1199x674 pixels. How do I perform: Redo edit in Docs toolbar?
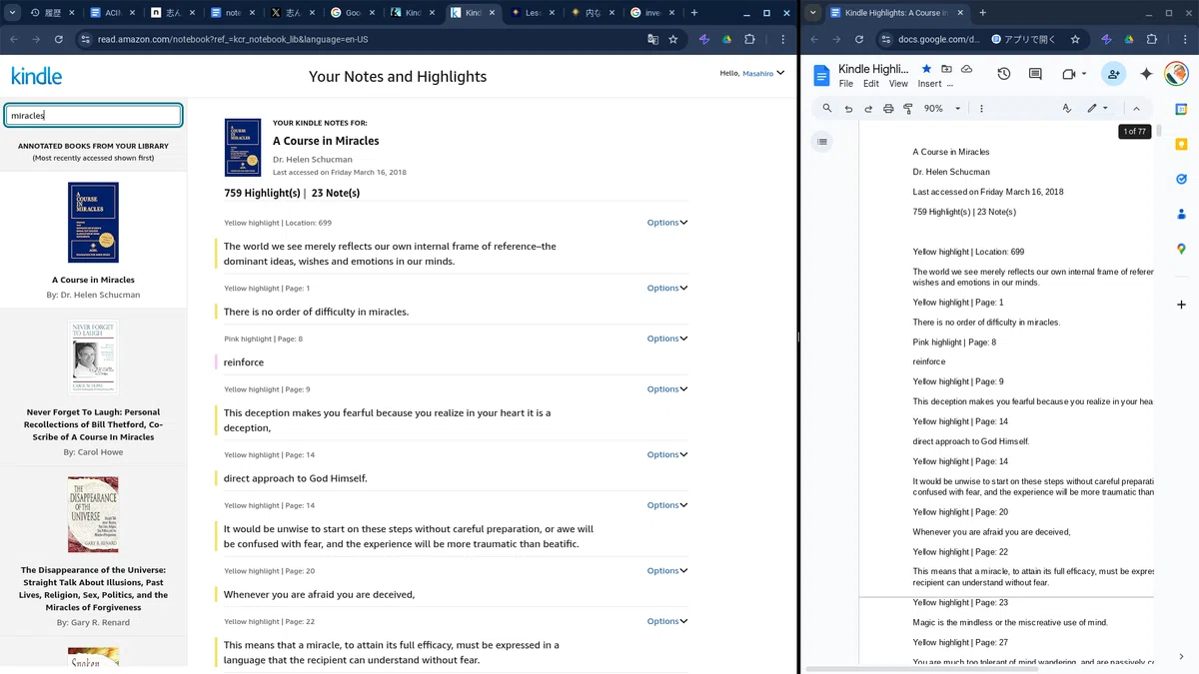(868, 108)
